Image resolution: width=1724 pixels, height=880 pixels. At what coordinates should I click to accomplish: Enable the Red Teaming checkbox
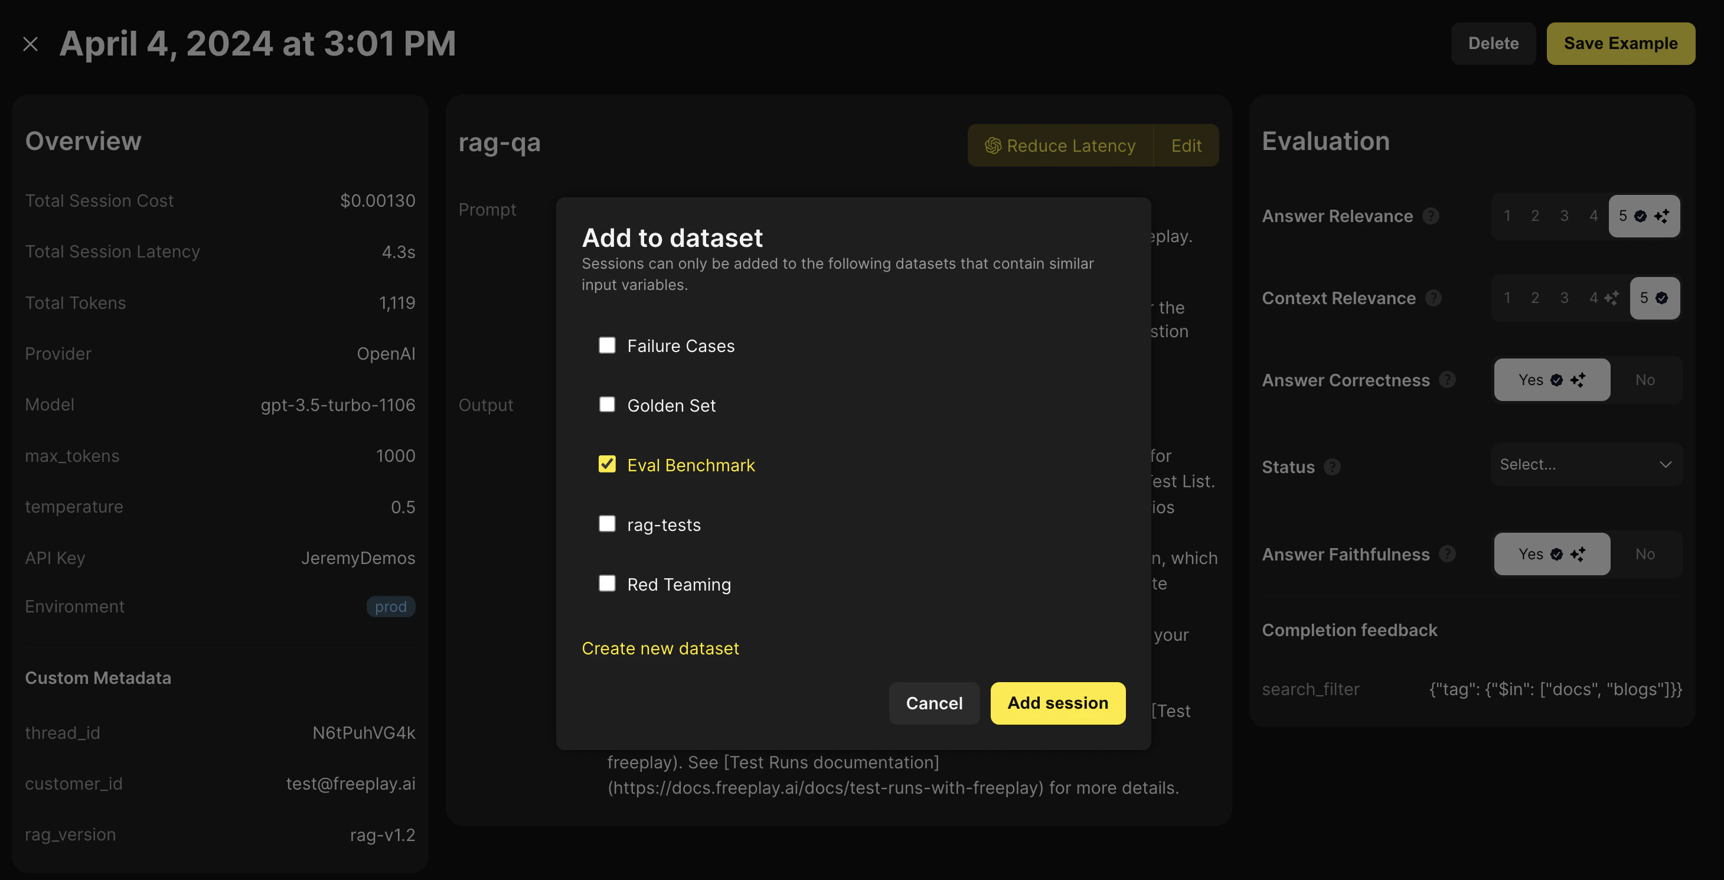pos(606,584)
